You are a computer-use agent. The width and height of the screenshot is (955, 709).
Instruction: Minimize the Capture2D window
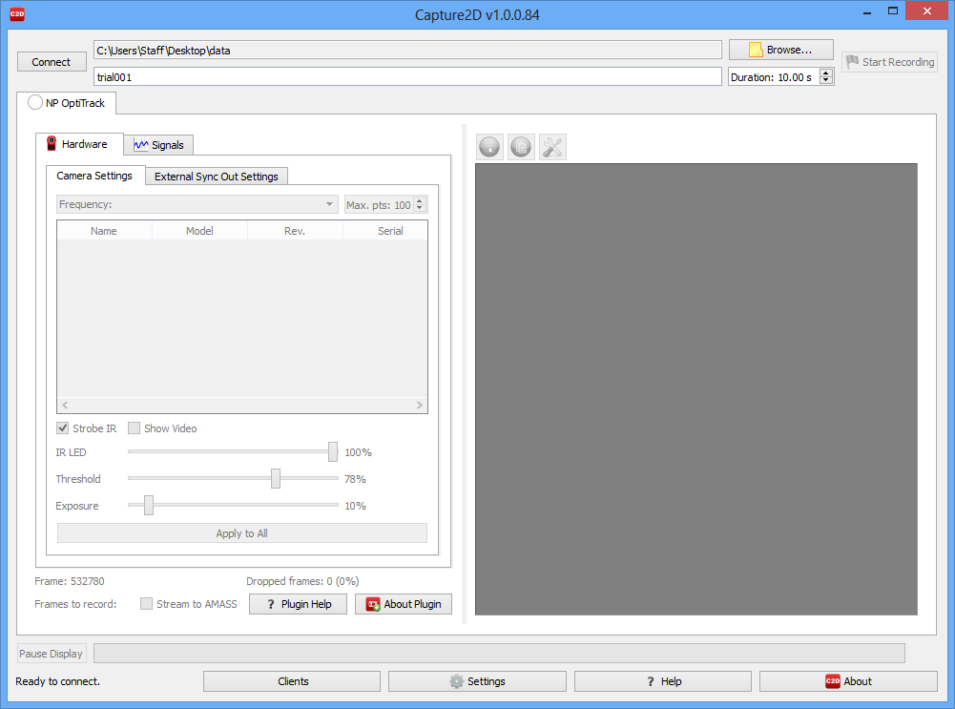(x=867, y=11)
